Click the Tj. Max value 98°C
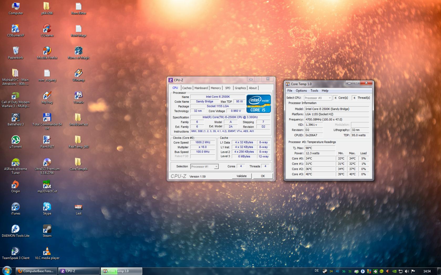441x275 pixels. pyautogui.click(x=320, y=148)
